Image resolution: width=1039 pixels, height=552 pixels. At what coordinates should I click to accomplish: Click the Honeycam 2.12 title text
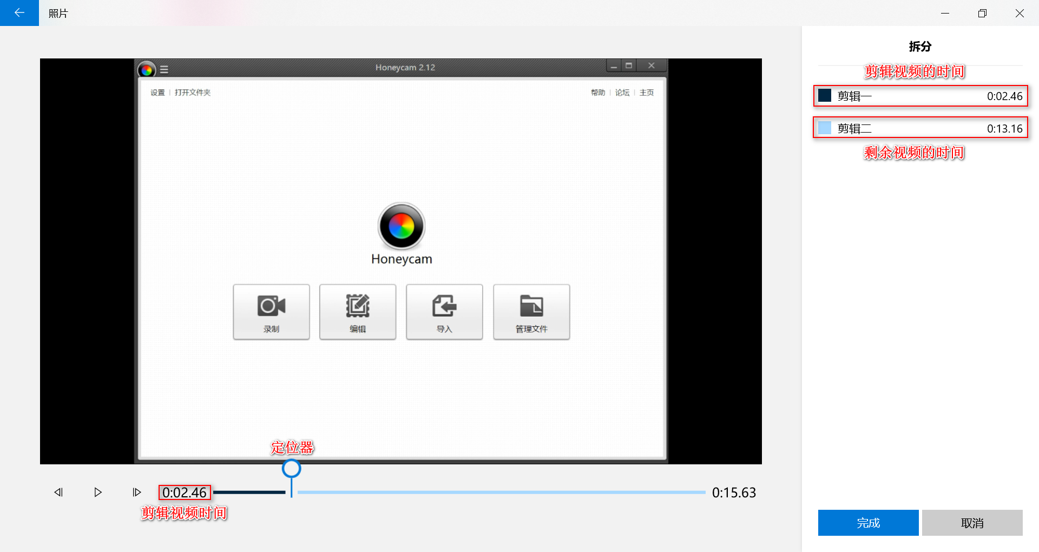click(x=405, y=67)
